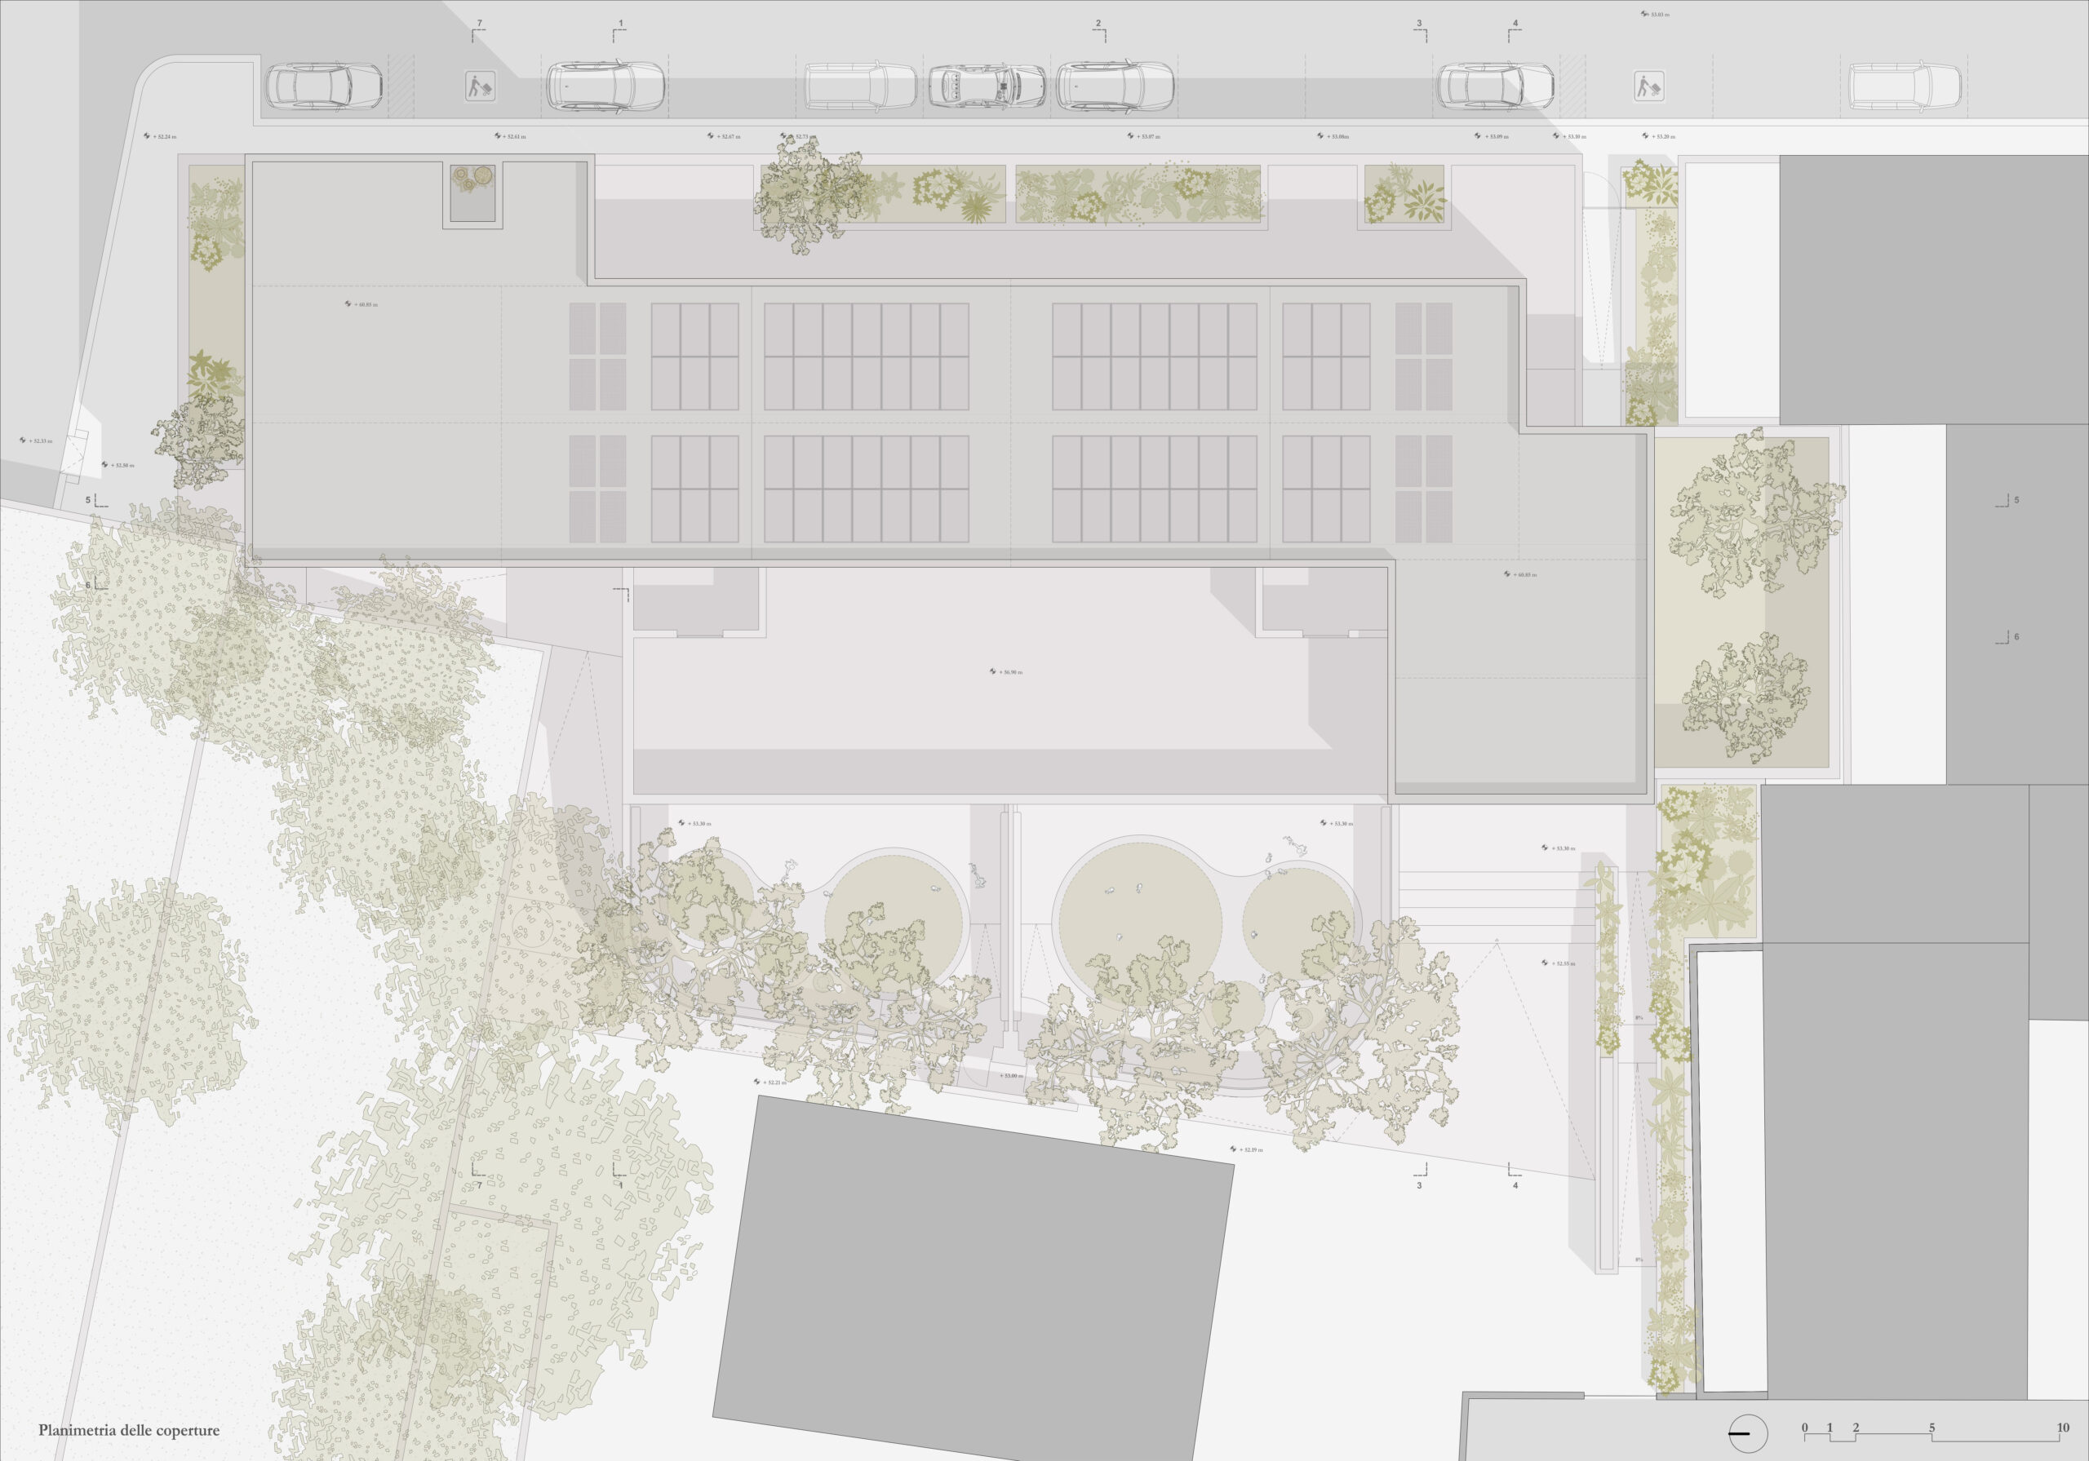This screenshot has width=2089, height=1461.
Task: Click the elevation symbol beside +56.90 m
Action: pyautogui.click(x=994, y=671)
